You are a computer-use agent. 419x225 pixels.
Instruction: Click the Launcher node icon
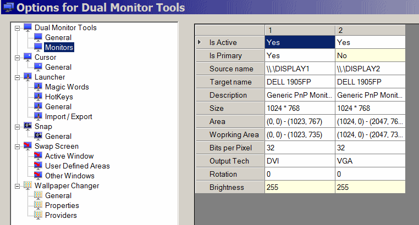click(28, 77)
